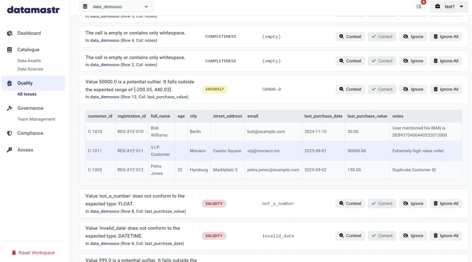This screenshot has width=472, height=262.
Task: Click the database icon in the selector
Action: click(x=85, y=7)
